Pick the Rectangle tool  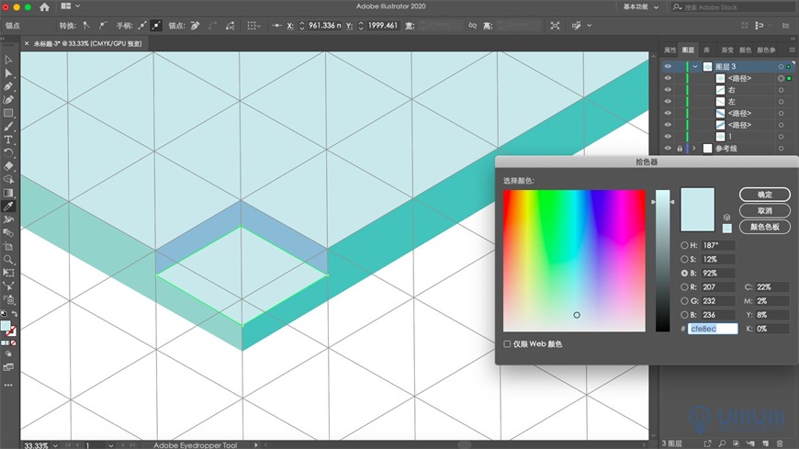tap(8, 112)
